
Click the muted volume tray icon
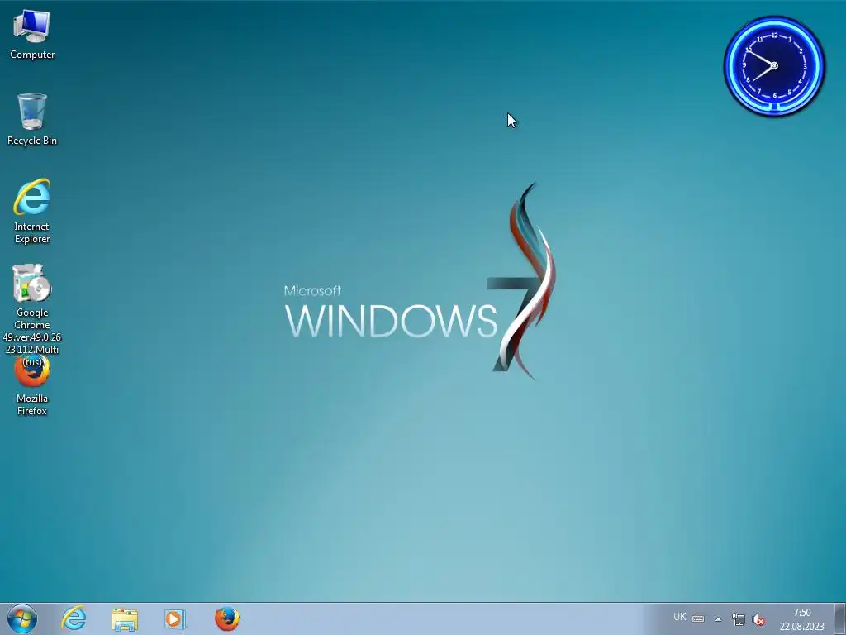(x=758, y=619)
